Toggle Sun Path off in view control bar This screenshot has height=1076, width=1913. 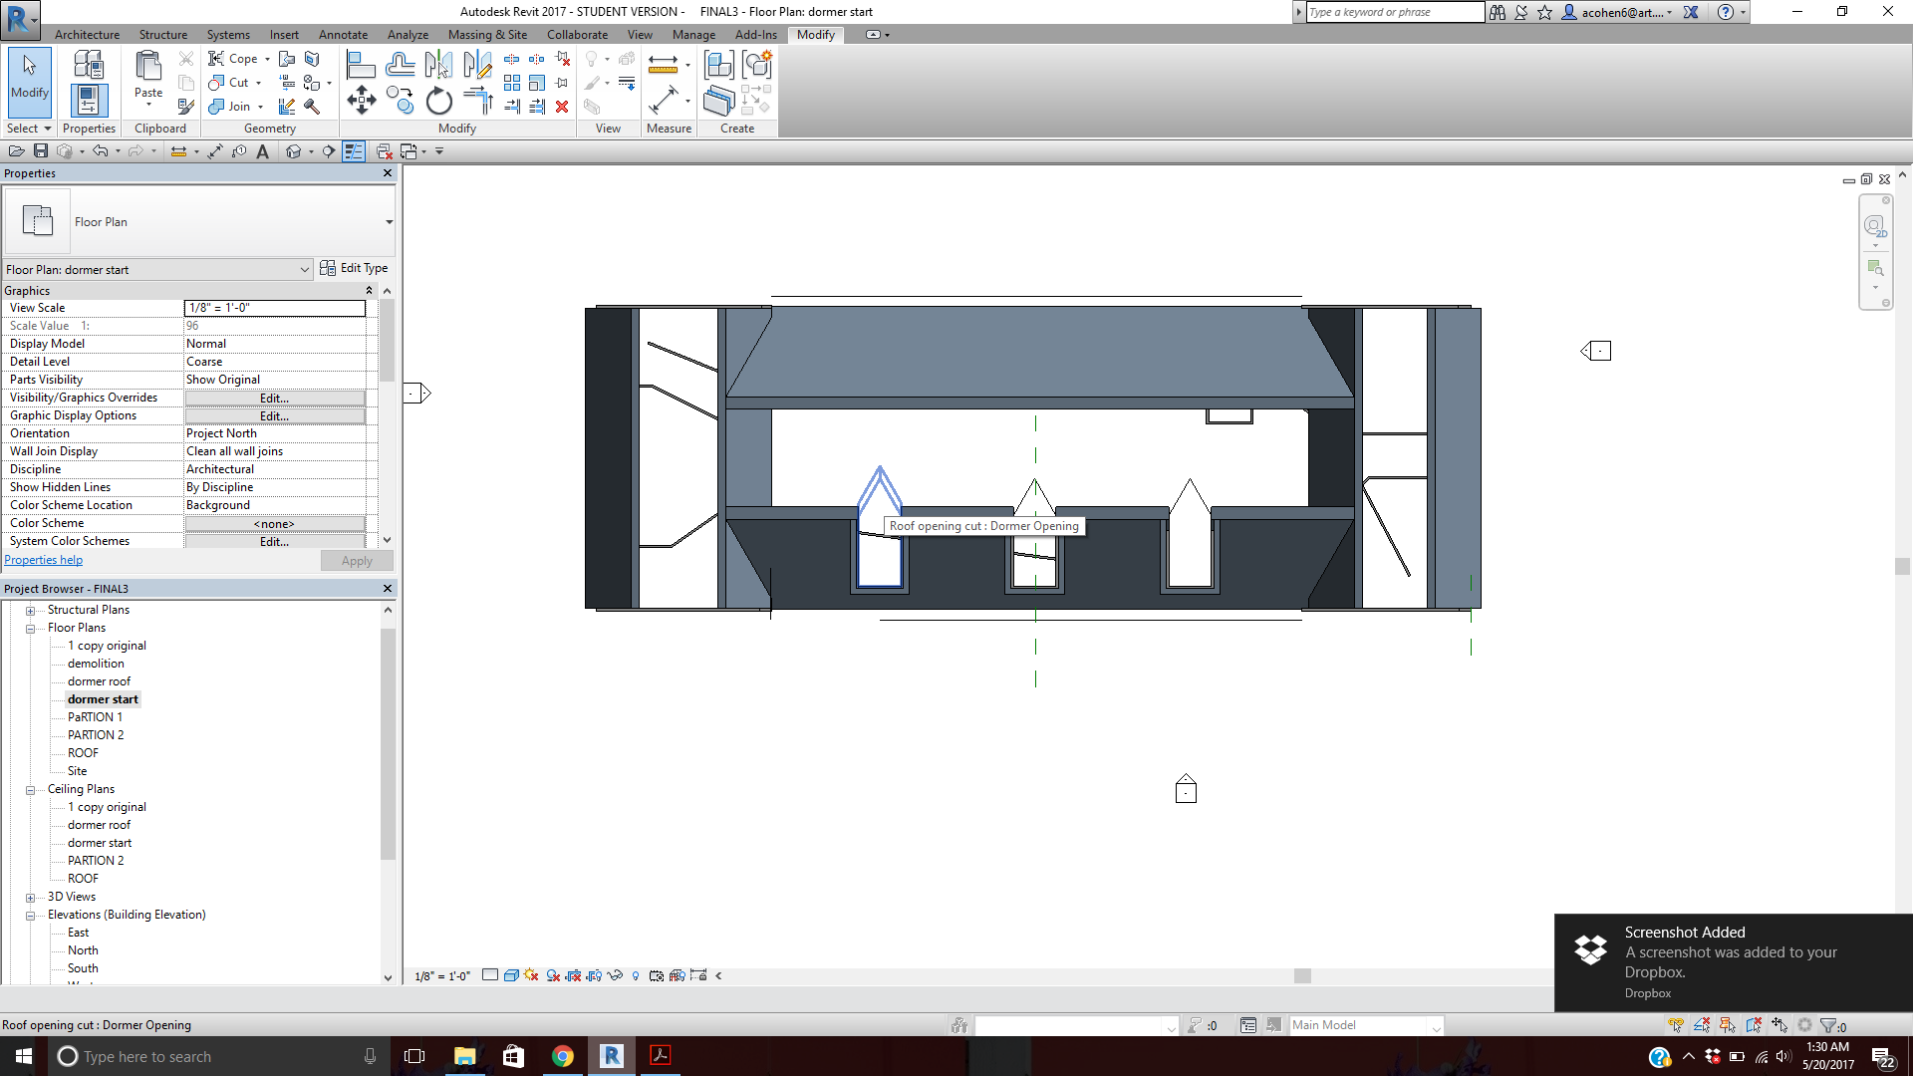click(x=531, y=975)
